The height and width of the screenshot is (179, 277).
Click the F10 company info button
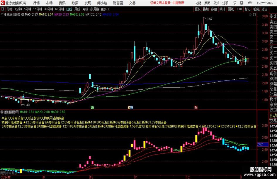point(239,9)
